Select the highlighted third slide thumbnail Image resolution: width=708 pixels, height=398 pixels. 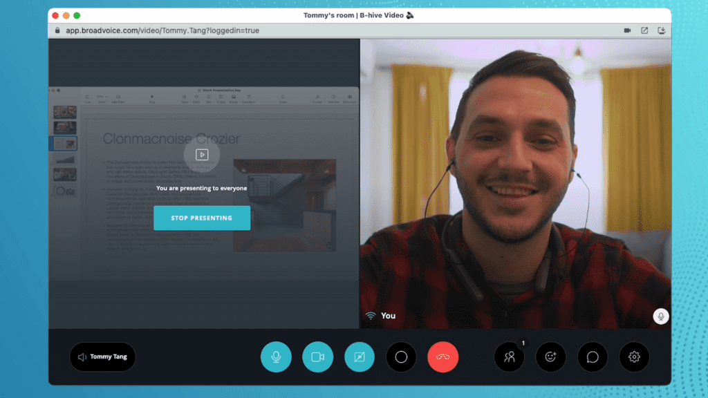tap(65, 143)
